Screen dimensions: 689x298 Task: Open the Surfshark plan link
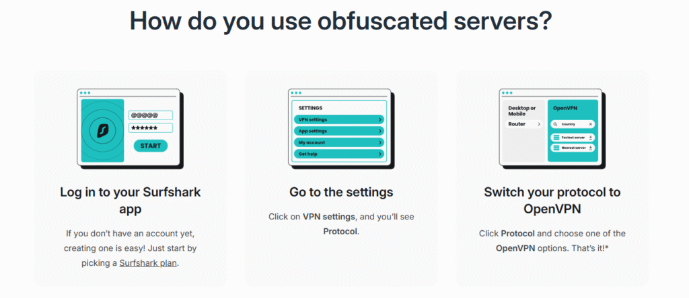pos(149,263)
